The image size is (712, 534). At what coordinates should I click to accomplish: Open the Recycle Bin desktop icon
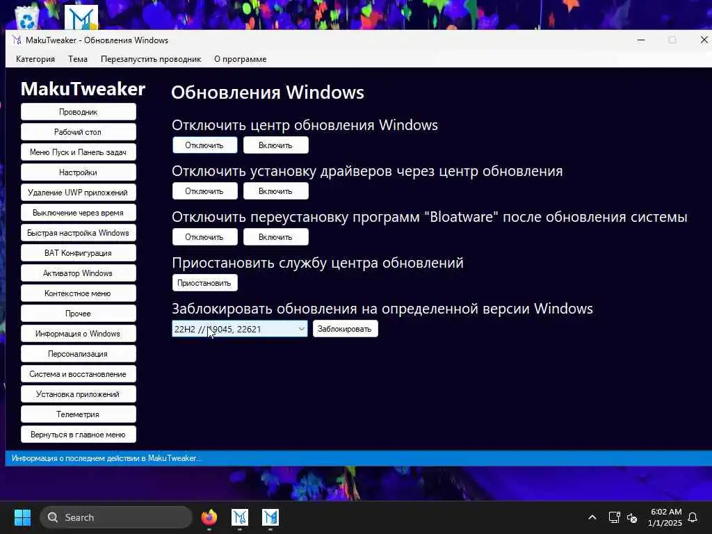click(x=27, y=18)
